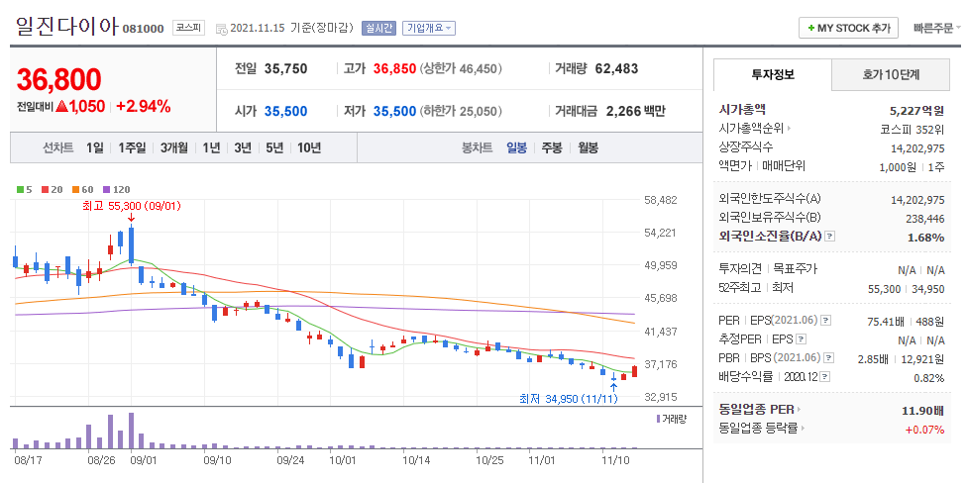Click 외국인소진율 value 1.68%
The height and width of the screenshot is (483, 967).
[x=926, y=238]
